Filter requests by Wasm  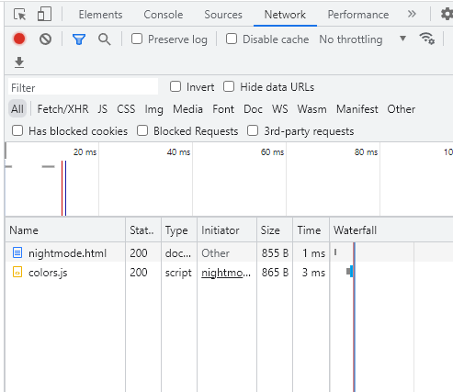311,109
